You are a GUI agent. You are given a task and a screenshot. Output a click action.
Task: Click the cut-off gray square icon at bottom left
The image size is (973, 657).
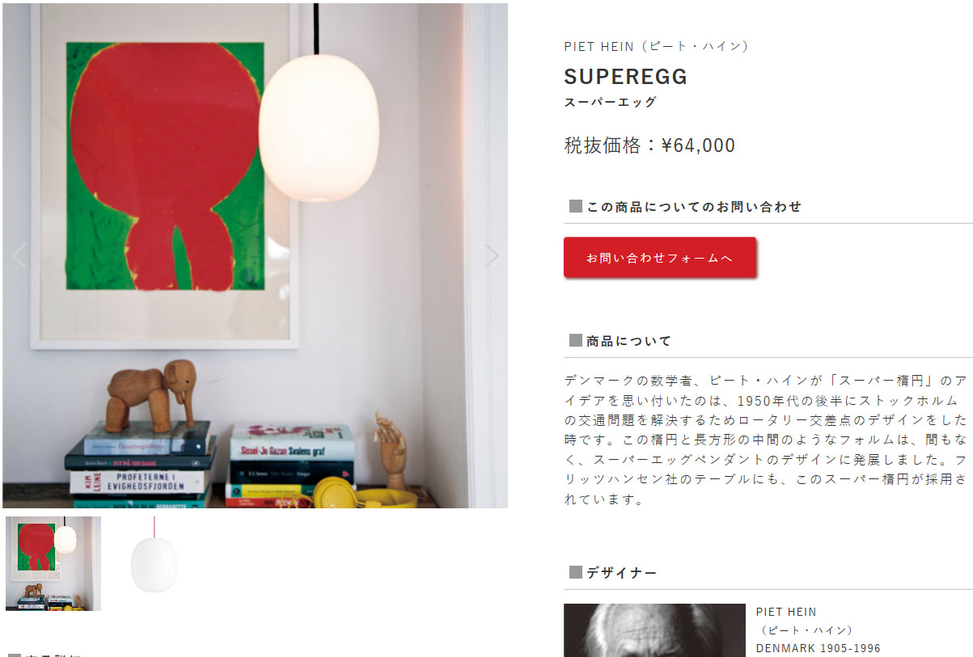[x=14, y=655]
